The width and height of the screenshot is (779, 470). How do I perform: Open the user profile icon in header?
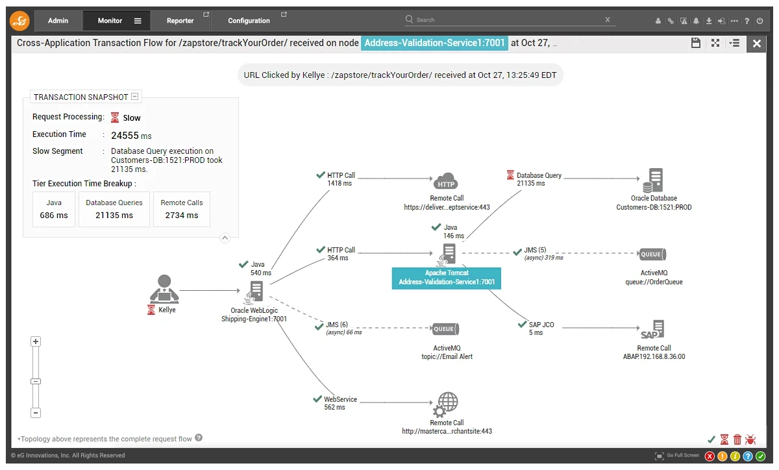click(658, 21)
